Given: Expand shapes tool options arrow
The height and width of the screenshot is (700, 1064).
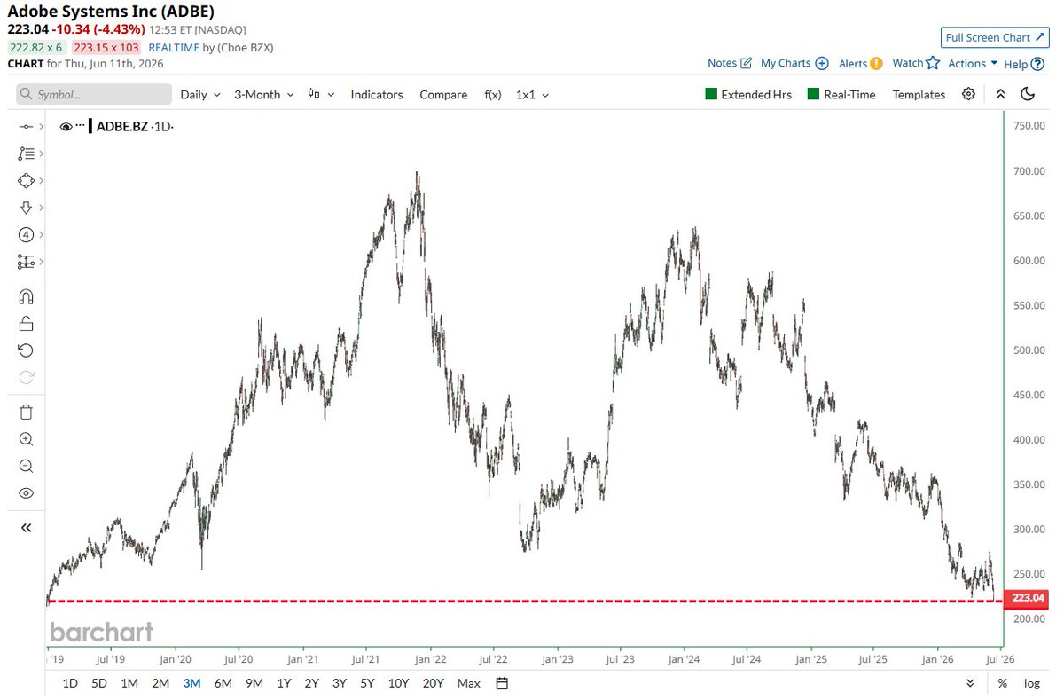Looking at the screenshot, I should coord(42,180).
